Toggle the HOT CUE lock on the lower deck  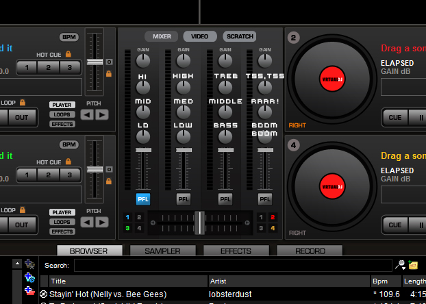(68, 162)
